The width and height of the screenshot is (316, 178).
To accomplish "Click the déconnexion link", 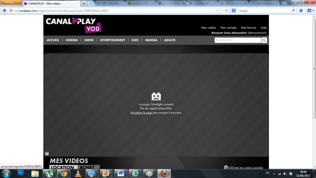I will click(257, 33).
